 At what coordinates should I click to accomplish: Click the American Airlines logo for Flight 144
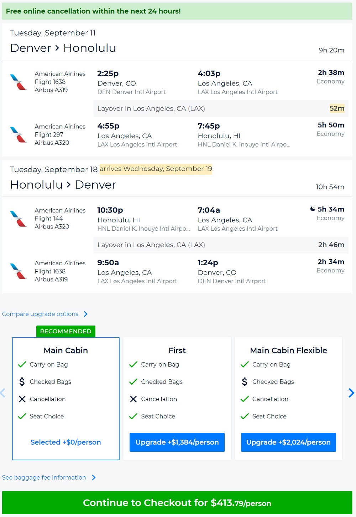pos(19,219)
